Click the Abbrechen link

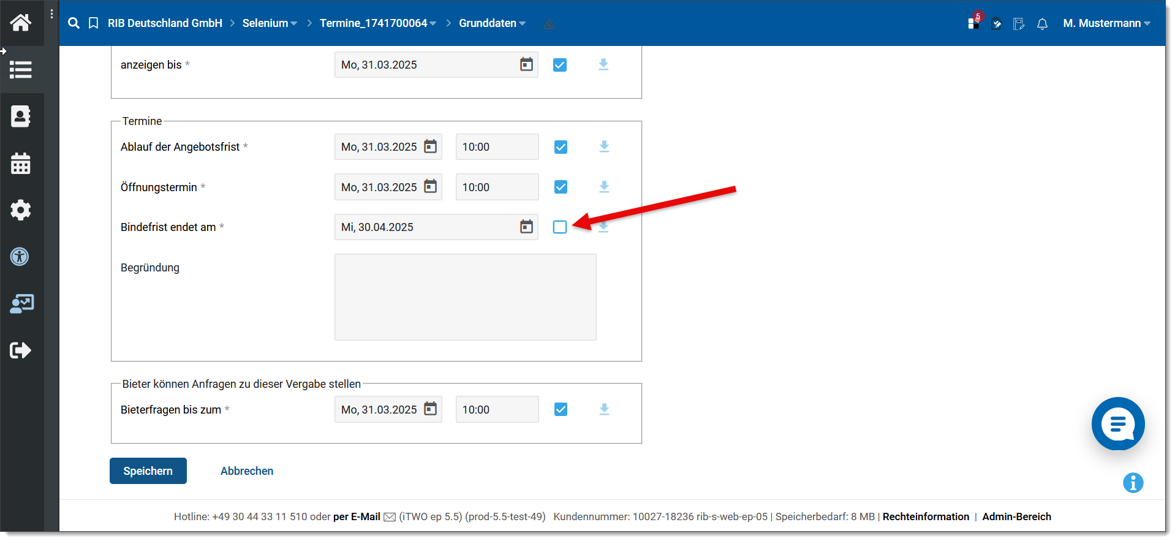pyautogui.click(x=247, y=471)
